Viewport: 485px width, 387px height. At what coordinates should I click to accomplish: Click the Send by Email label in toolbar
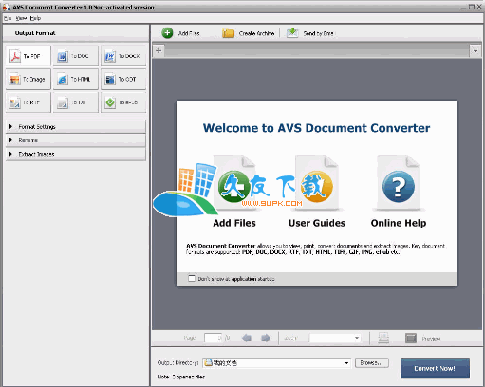point(318,33)
